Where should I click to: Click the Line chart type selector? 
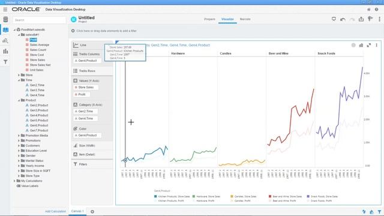click(x=92, y=45)
